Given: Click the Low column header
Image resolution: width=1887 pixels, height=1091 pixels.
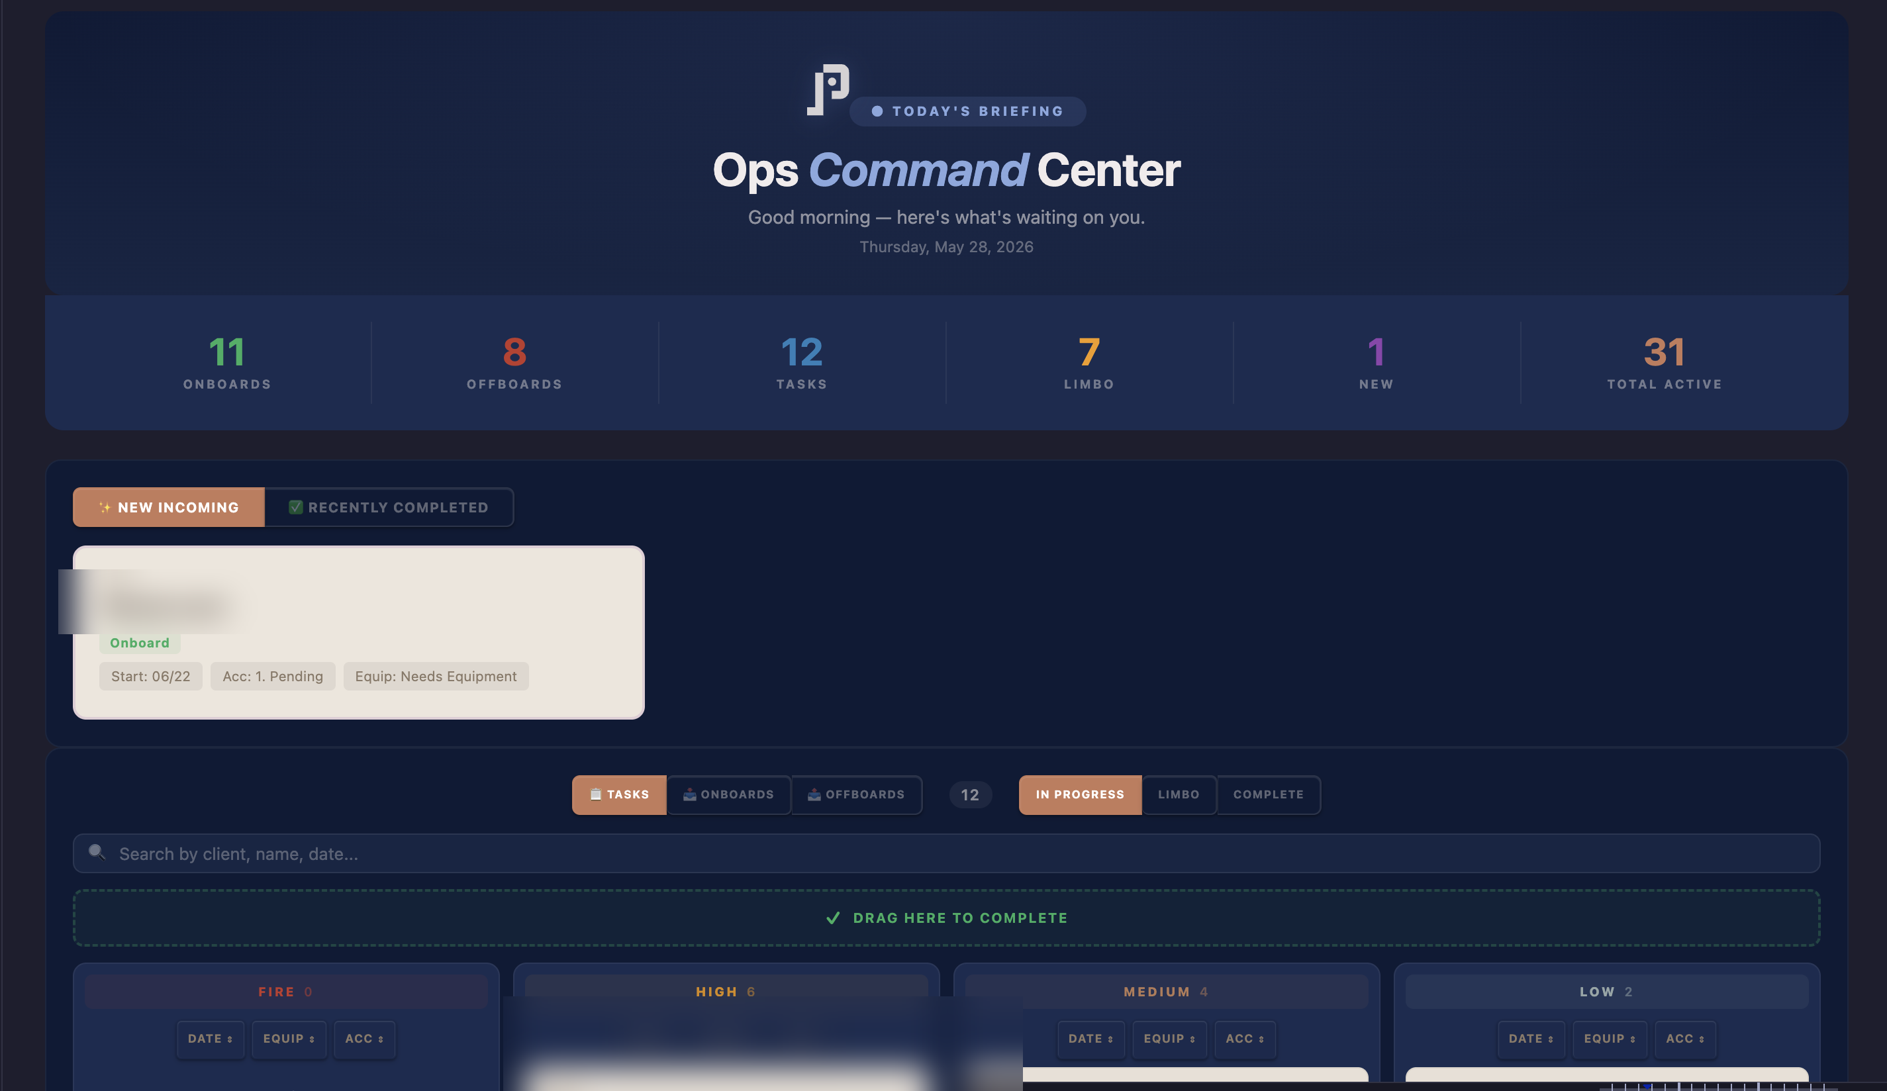Looking at the screenshot, I should click(1607, 992).
